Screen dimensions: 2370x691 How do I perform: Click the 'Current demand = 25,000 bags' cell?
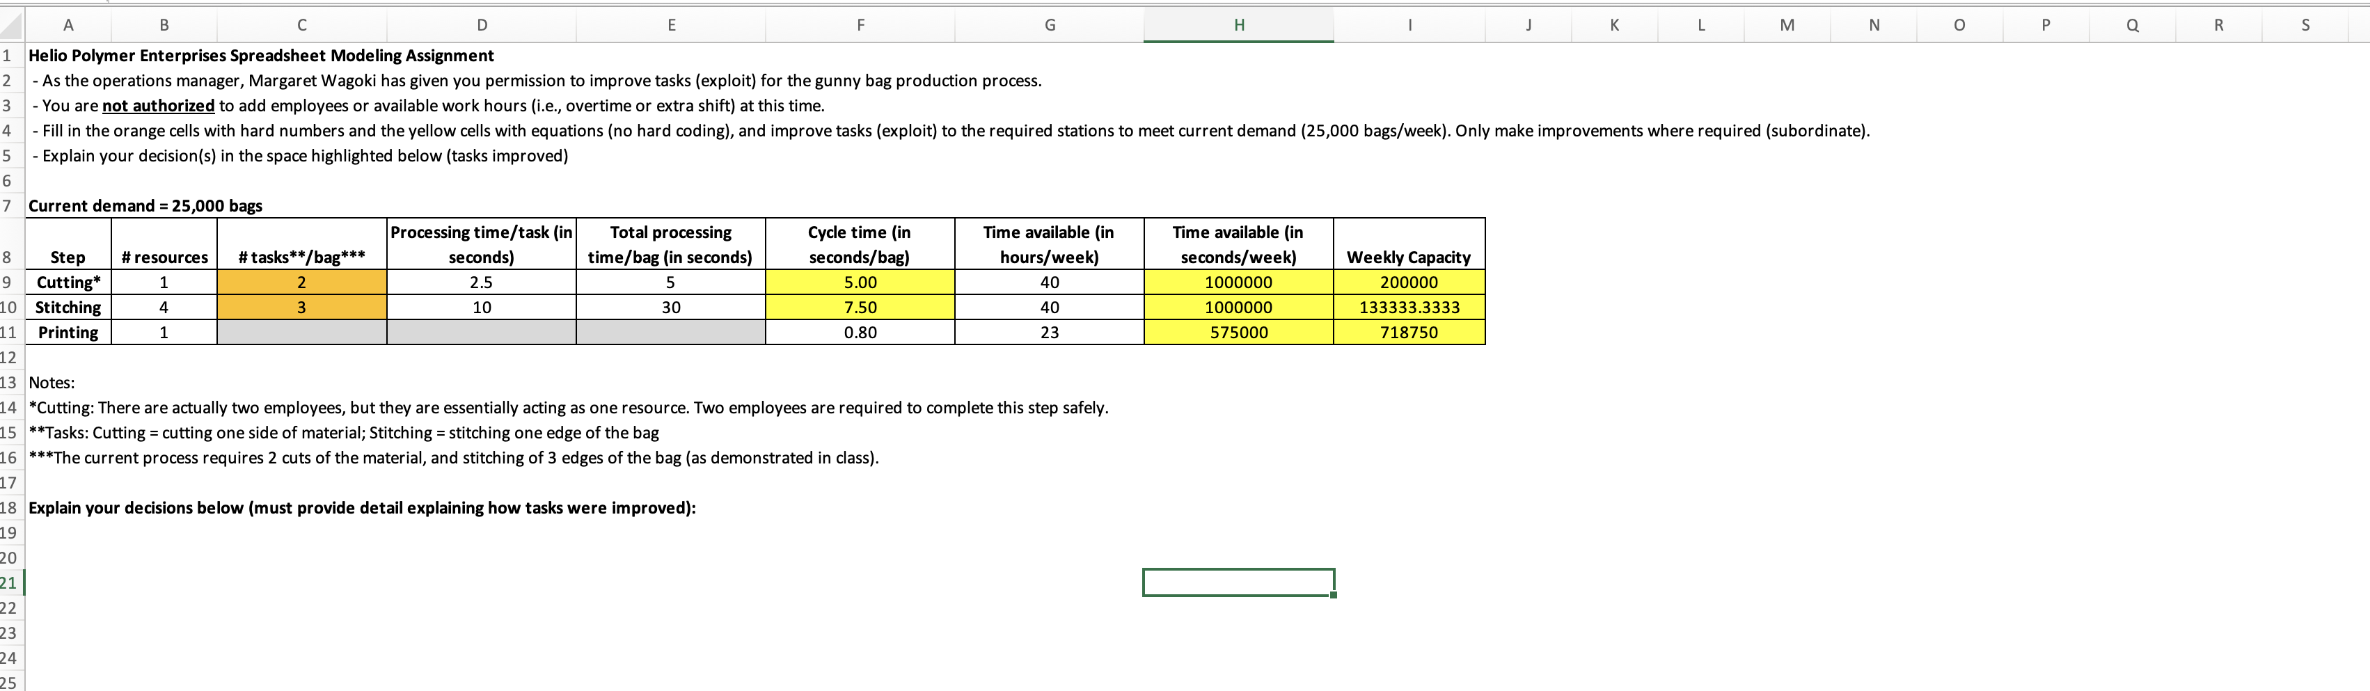point(145,206)
